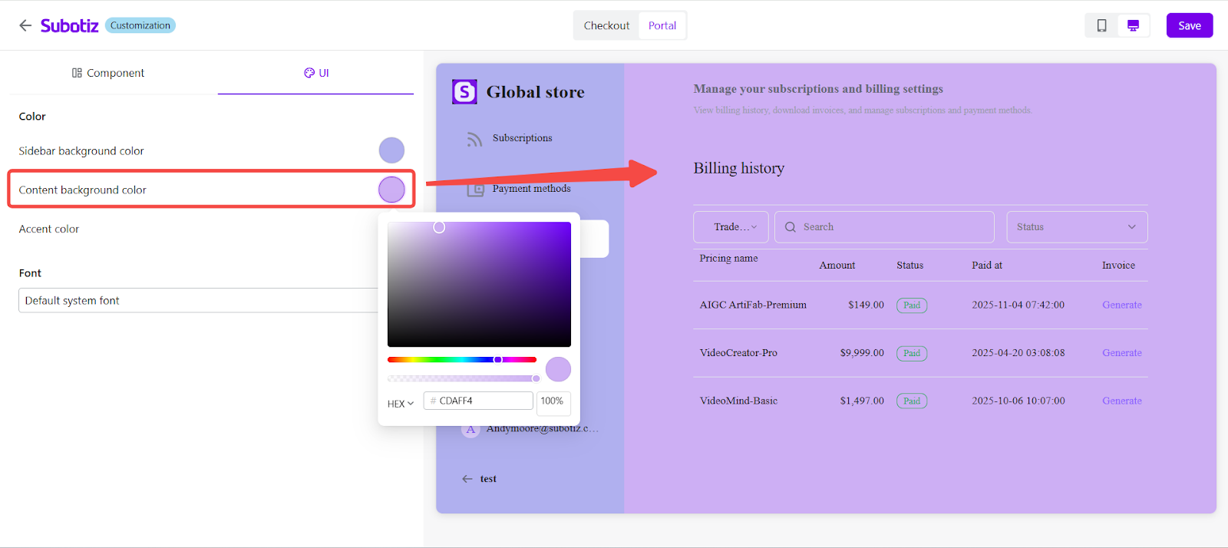Expand the Trade filter dropdown
Viewport: 1228px width, 548px height.
(731, 227)
